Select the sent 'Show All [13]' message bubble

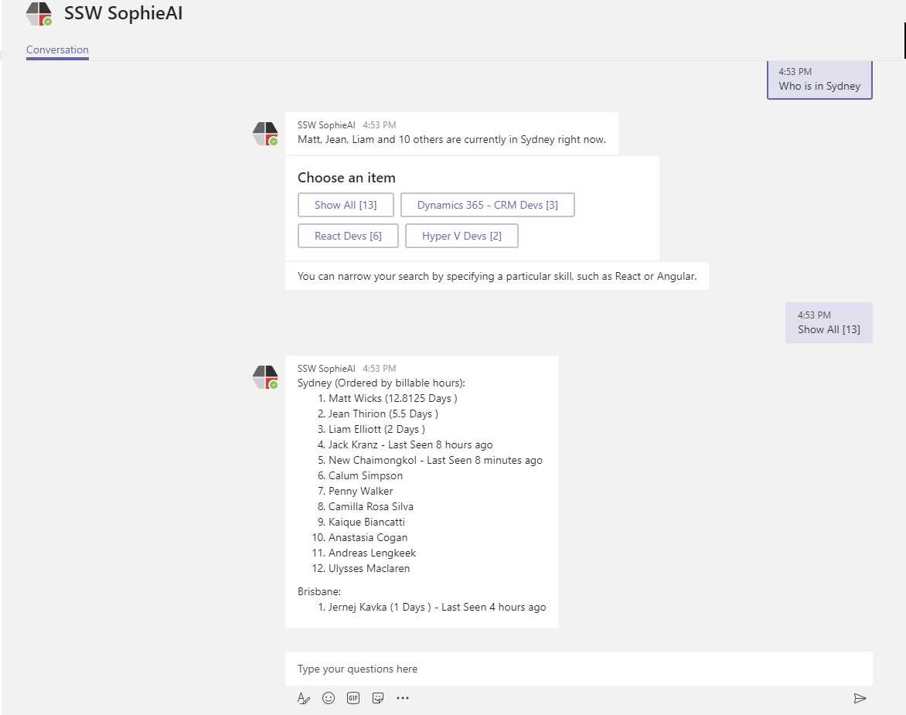[x=829, y=322]
